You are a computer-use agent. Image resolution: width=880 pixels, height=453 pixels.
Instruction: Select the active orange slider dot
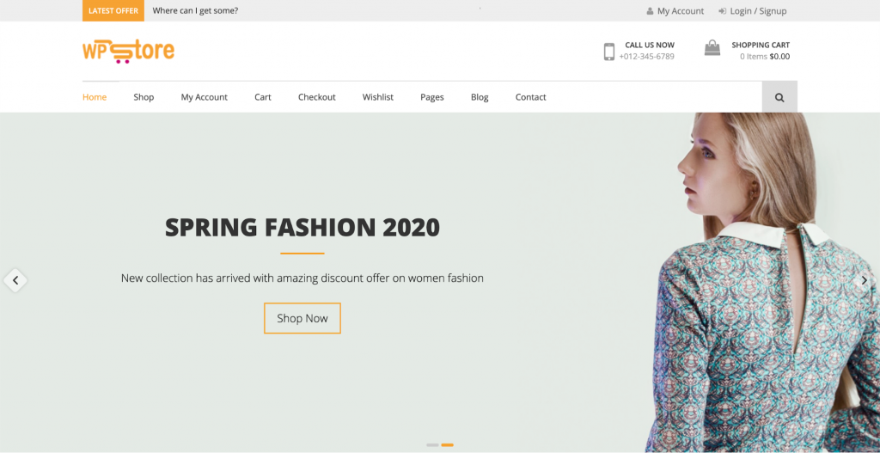click(x=447, y=444)
